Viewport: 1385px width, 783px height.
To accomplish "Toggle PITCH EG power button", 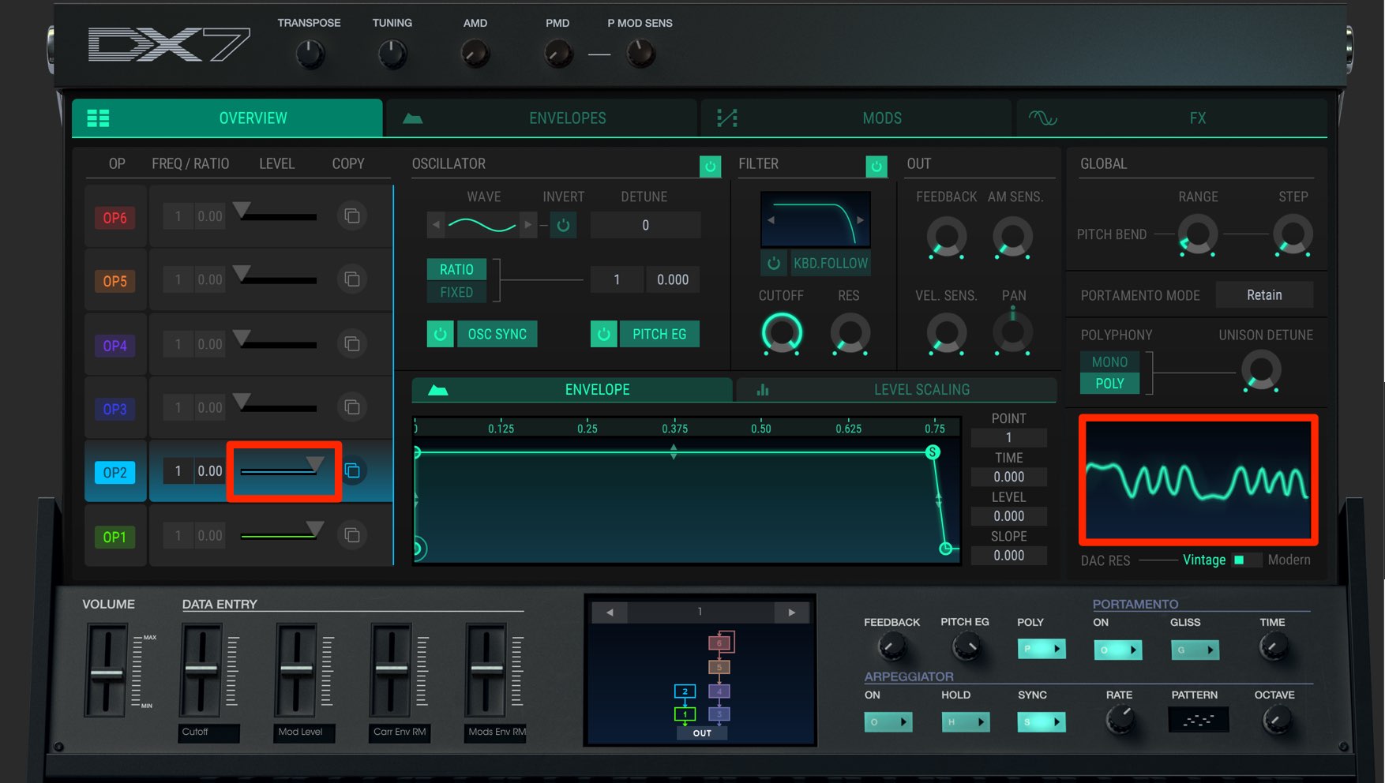I will tap(603, 334).
